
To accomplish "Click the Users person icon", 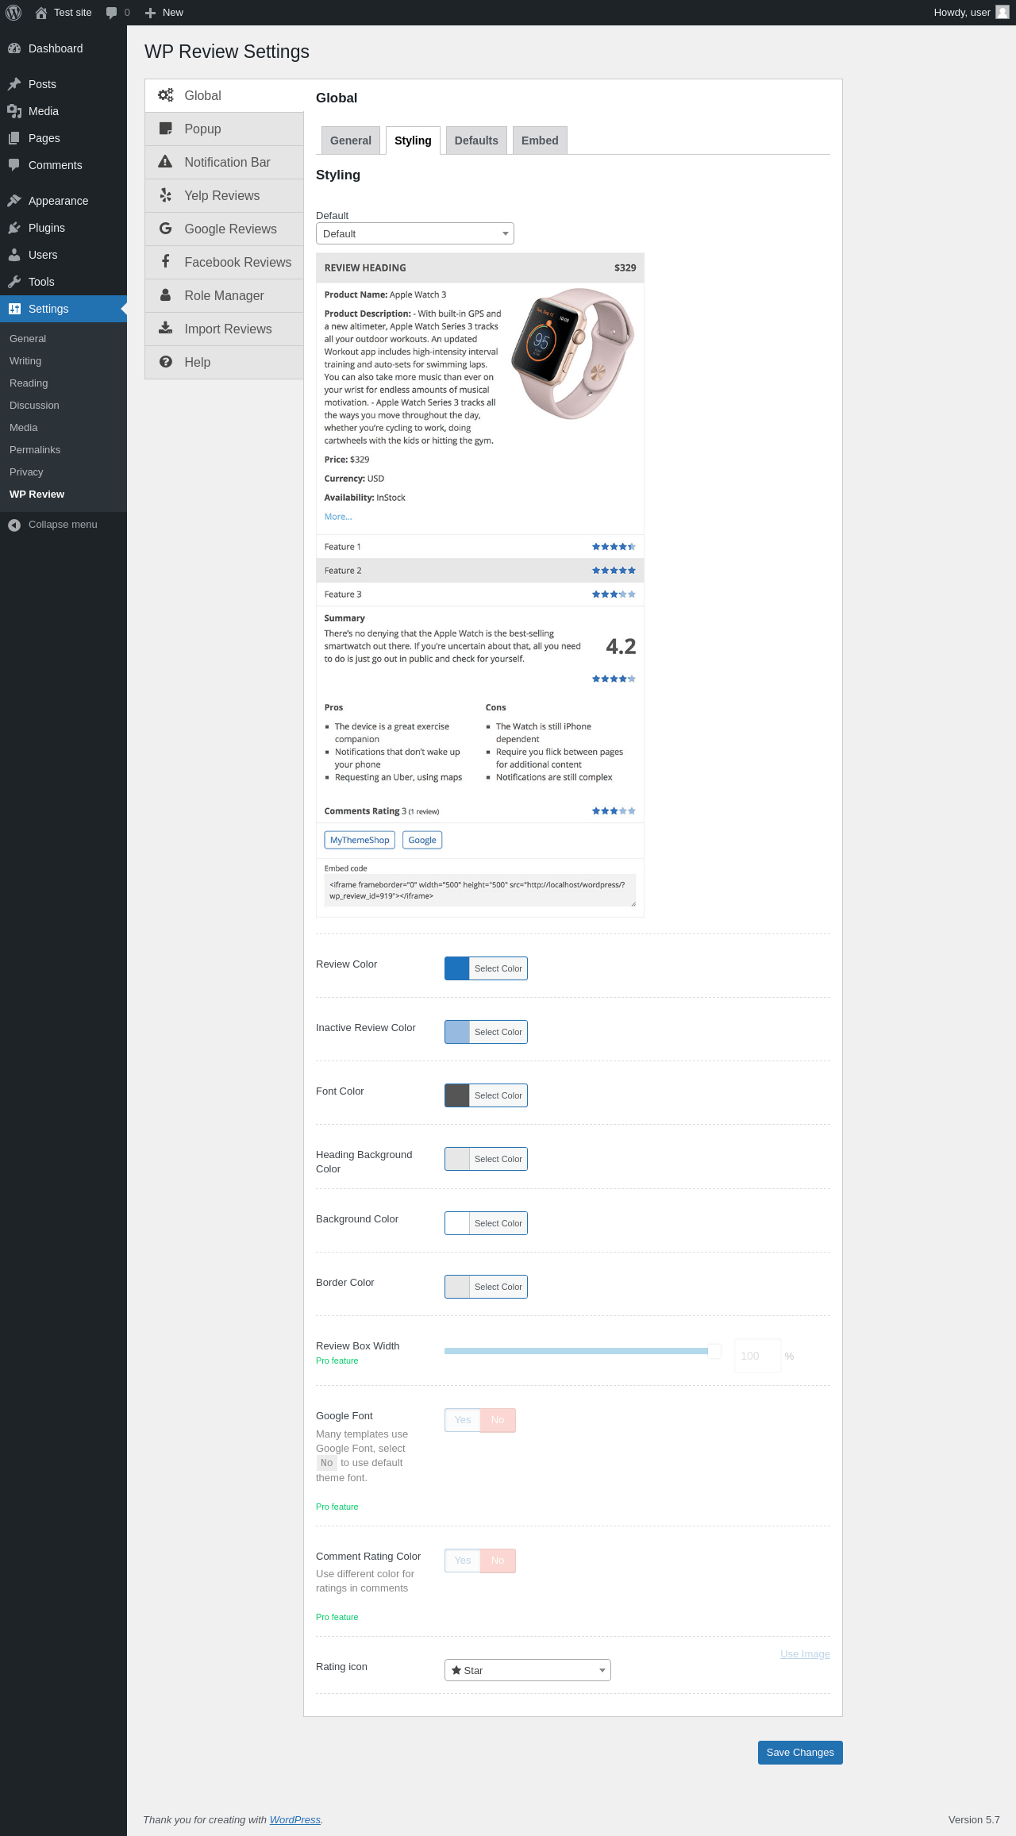I will point(14,255).
